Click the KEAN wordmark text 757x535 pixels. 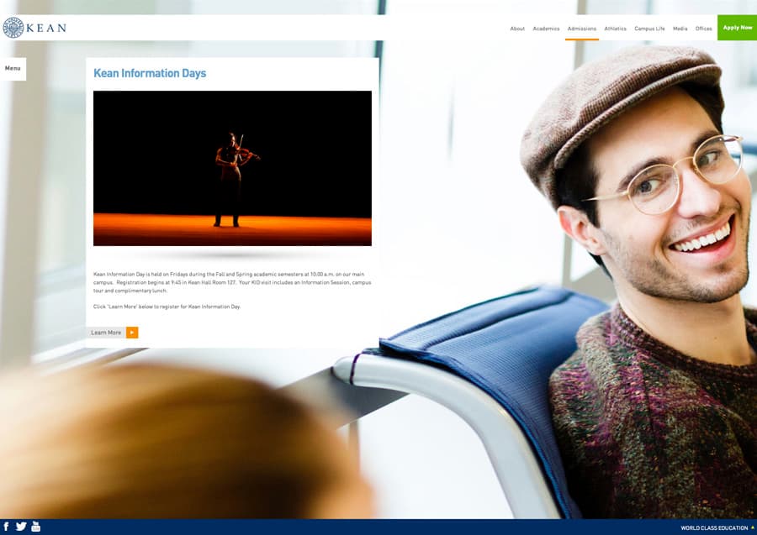(x=46, y=28)
